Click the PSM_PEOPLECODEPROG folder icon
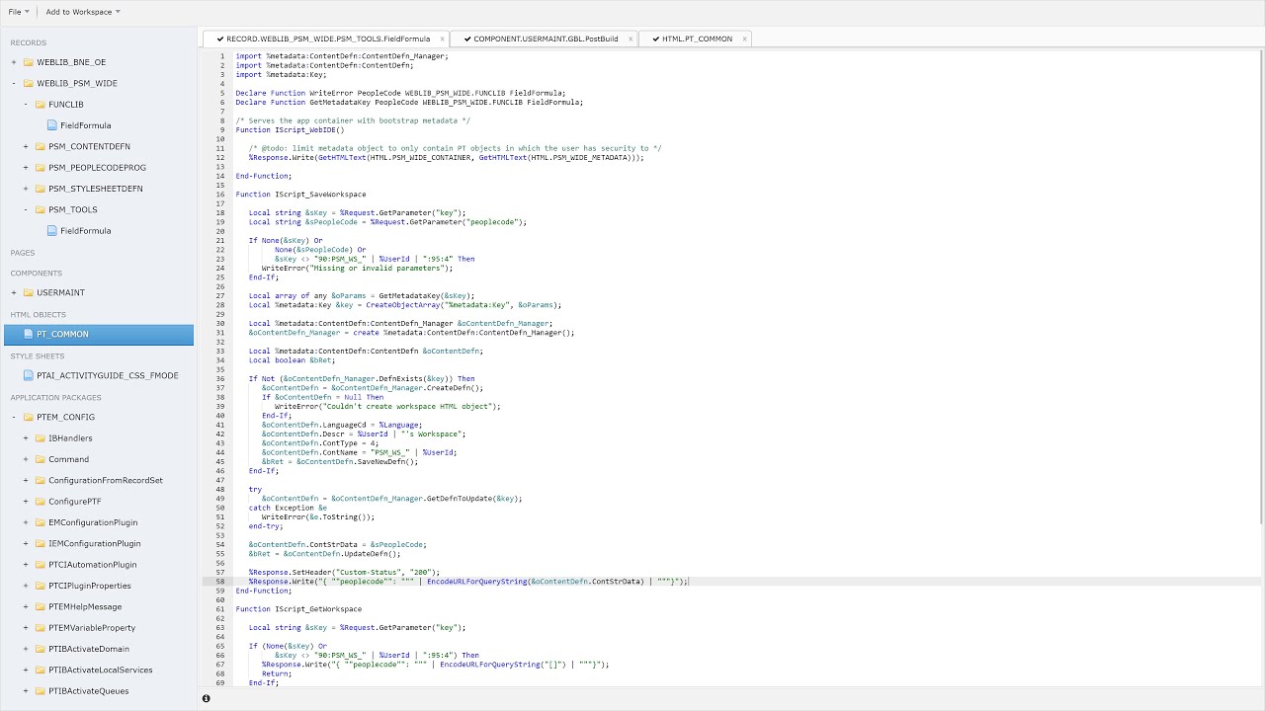The width and height of the screenshot is (1265, 711). 40,167
